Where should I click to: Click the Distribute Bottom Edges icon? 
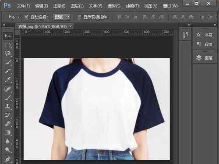click(x=191, y=17)
